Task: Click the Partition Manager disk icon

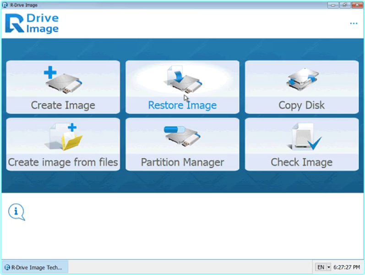Action: coord(182,136)
